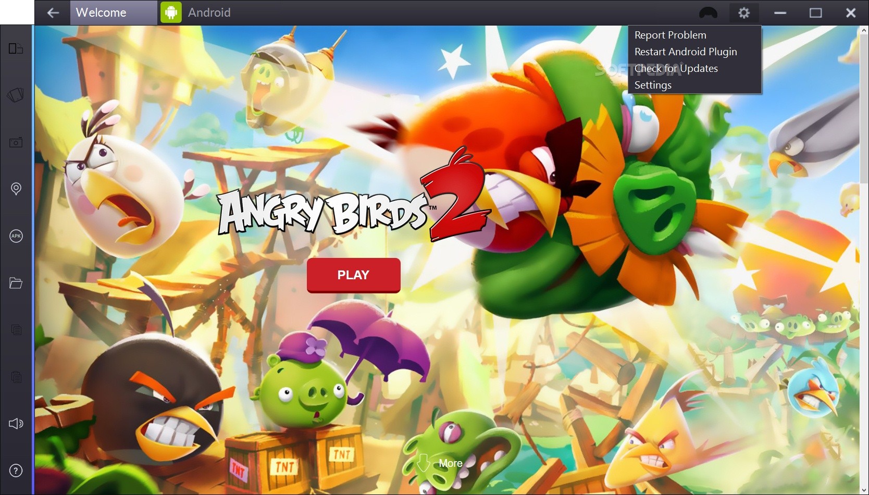Image resolution: width=869 pixels, height=495 pixels.
Task: Take a screenshot with the camera icon
Action: point(16,142)
